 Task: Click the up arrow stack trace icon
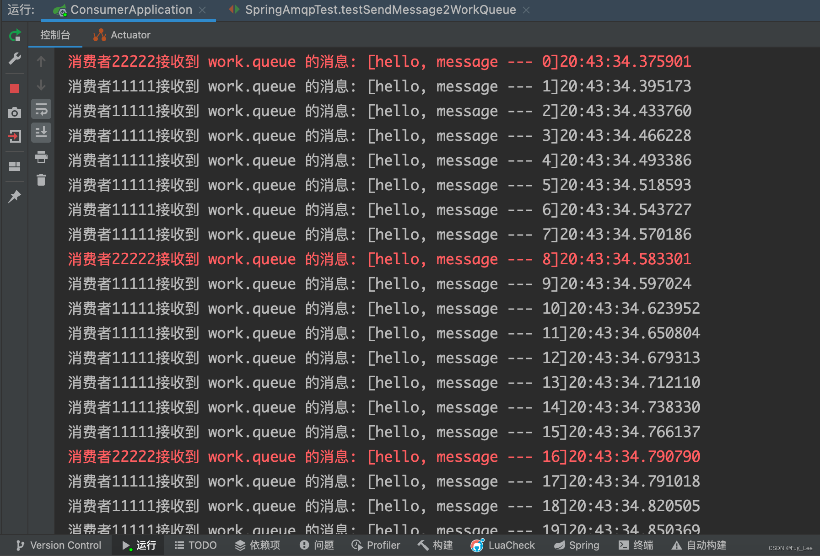tap(41, 61)
